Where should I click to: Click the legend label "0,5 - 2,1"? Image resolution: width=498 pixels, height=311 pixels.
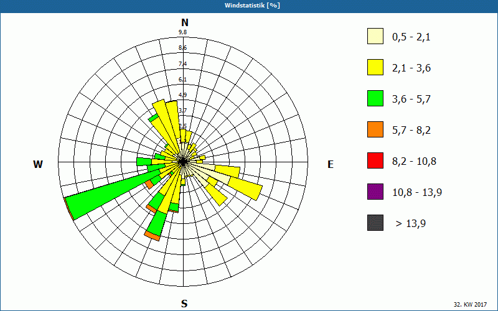411,37
